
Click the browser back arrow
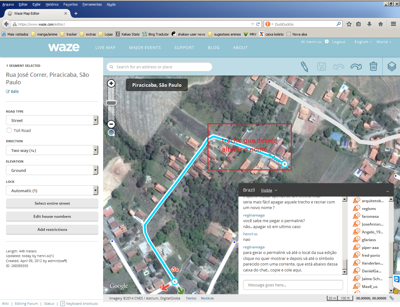point(6,24)
